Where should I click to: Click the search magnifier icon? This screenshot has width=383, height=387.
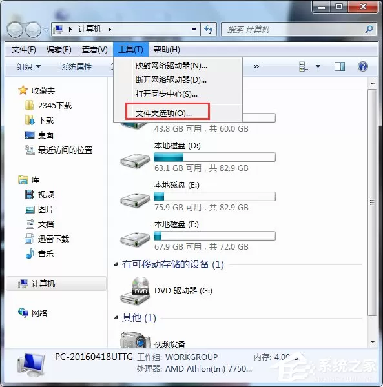point(369,30)
